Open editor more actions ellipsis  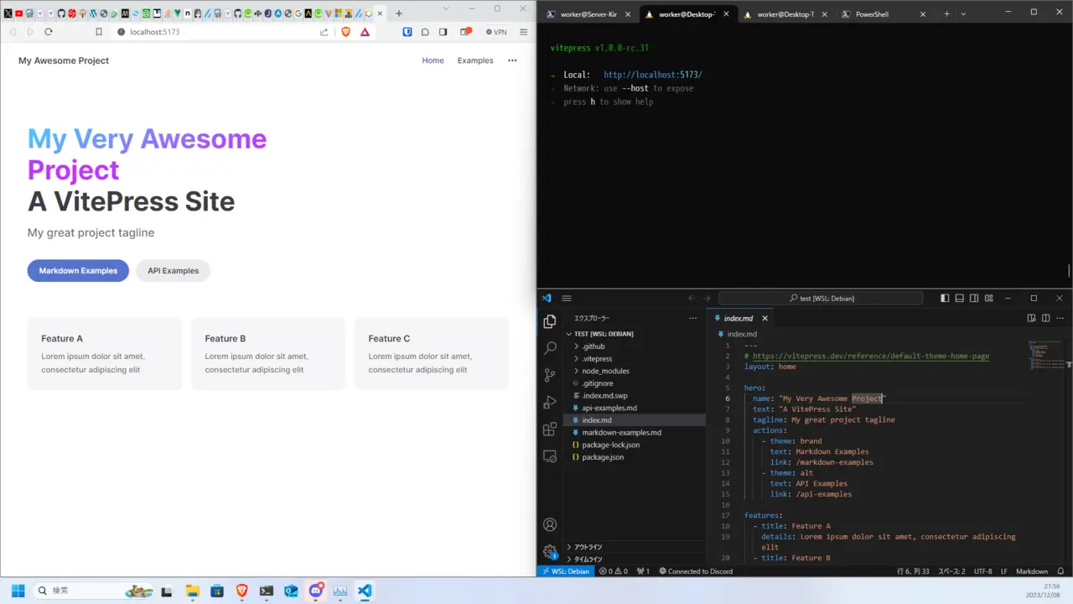tap(1060, 318)
